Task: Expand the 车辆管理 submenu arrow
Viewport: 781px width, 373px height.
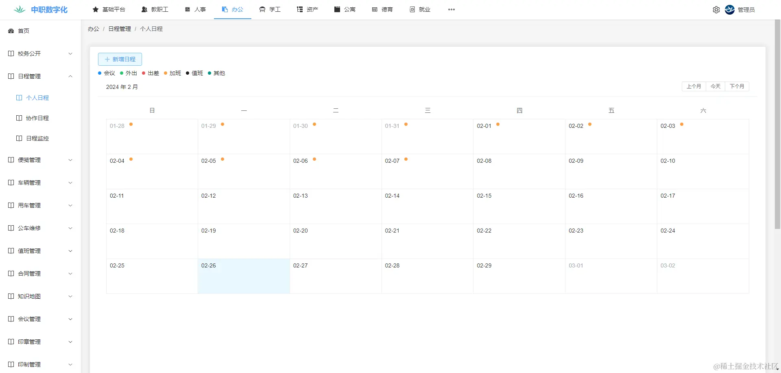Action: (x=70, y=183)
